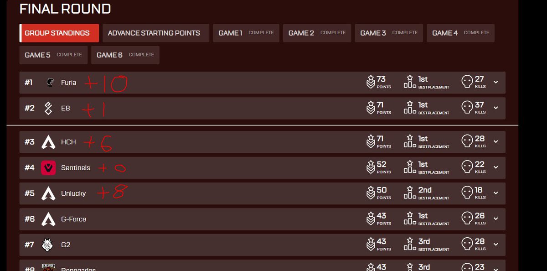Click Furia's 73 points value
The image size is (547, 271).
coord(382,79)
